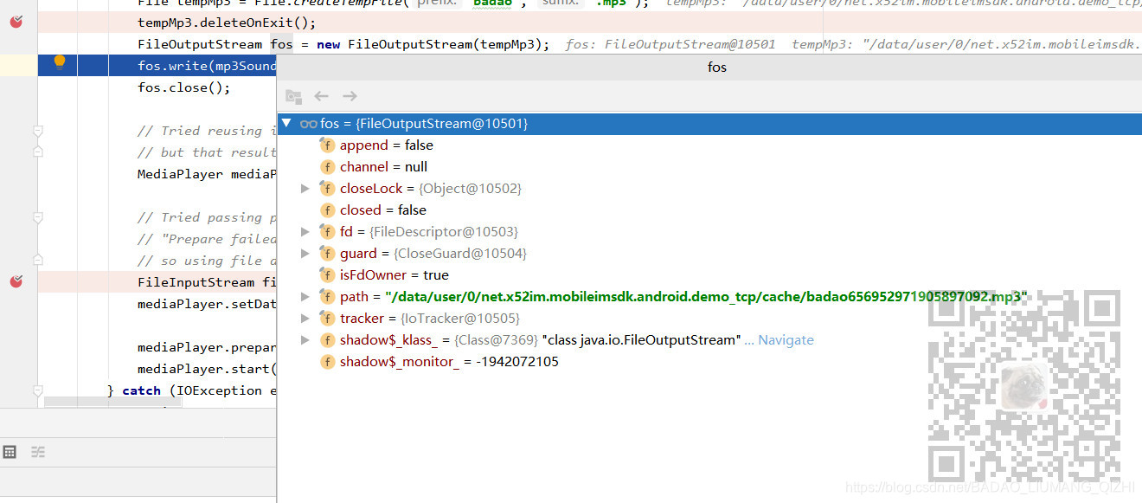
Task: Click the evaluate expression grid icon in bottom toolbar
Action: point(10,452)
